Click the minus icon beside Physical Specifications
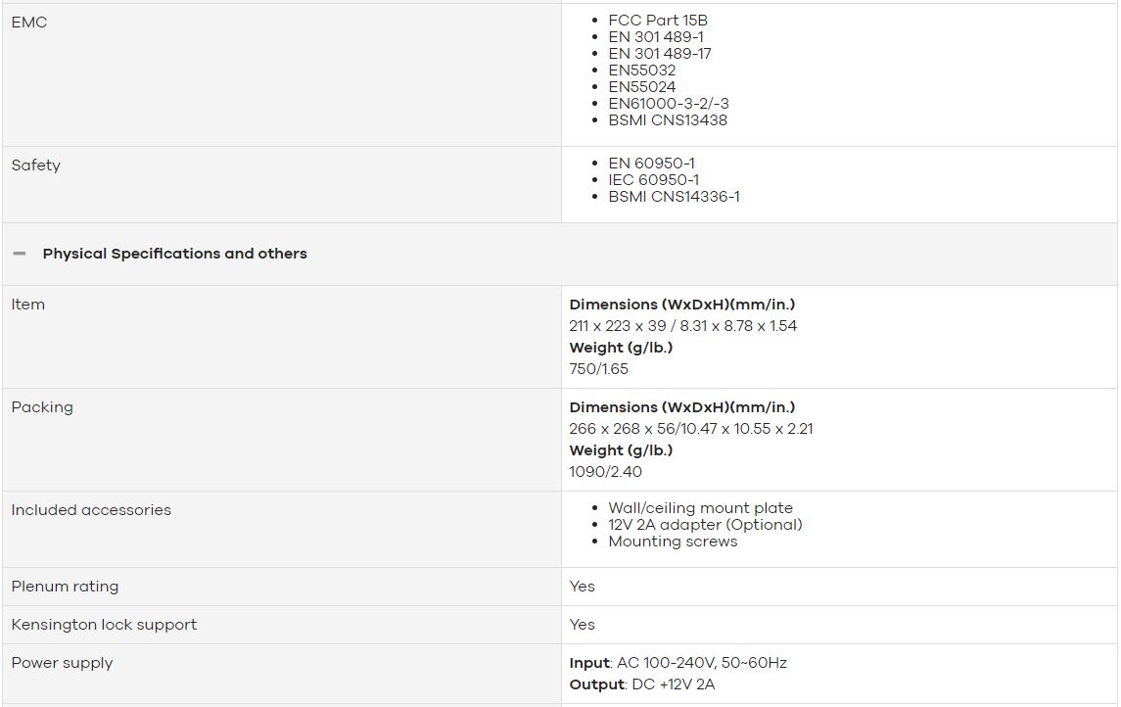 click(20, 254)
